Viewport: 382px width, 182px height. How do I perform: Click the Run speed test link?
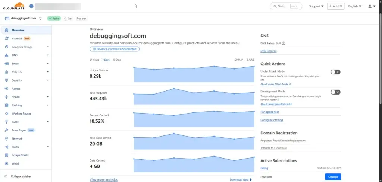[x=269, y=112]
